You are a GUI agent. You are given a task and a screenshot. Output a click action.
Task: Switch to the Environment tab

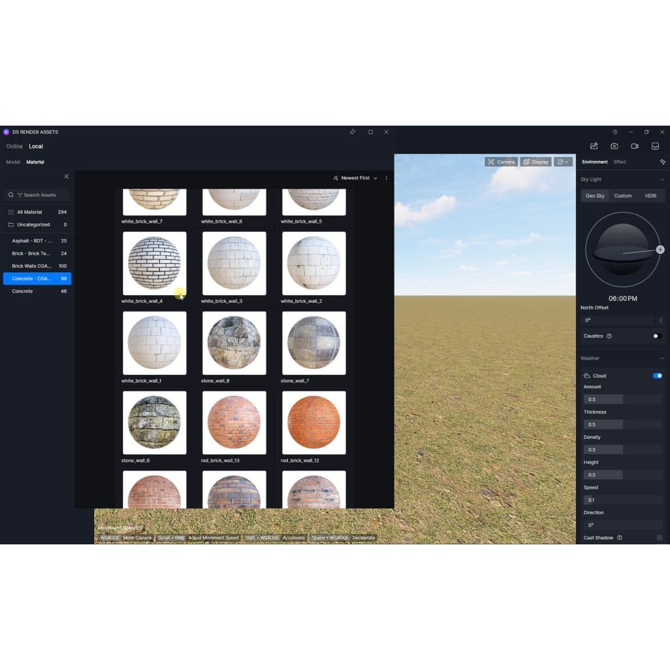[x=594, y=162]
